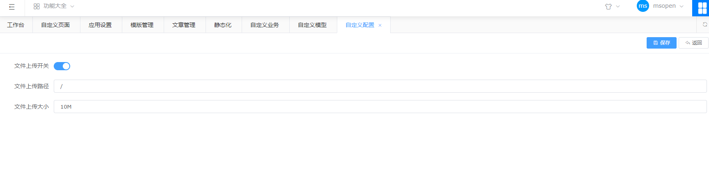Viewport: 709px width, 187px height.
Task: Click the refresh tabs icon
Action: click(704, 24)
